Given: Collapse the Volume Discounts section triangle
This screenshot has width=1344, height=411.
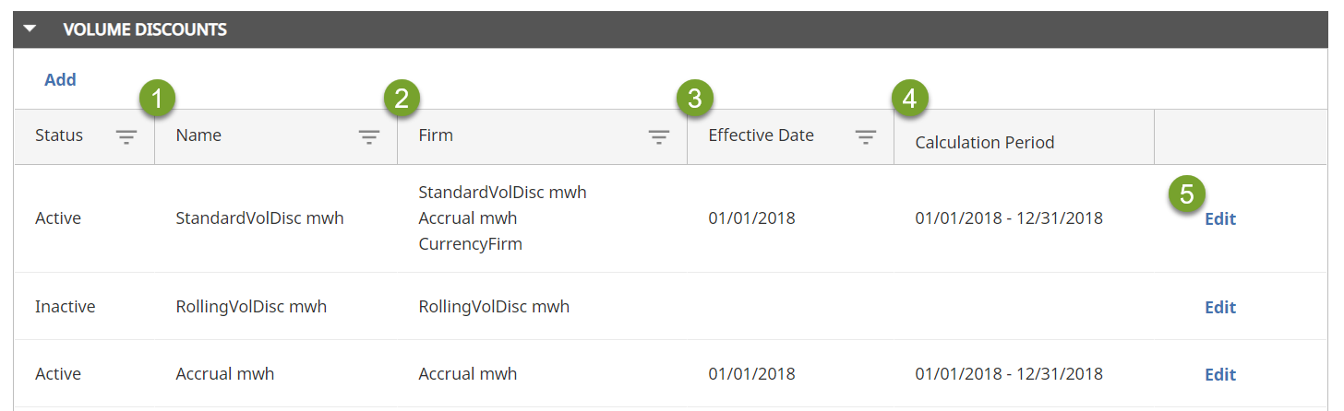Looking at the screenshot, I should 30,29.
